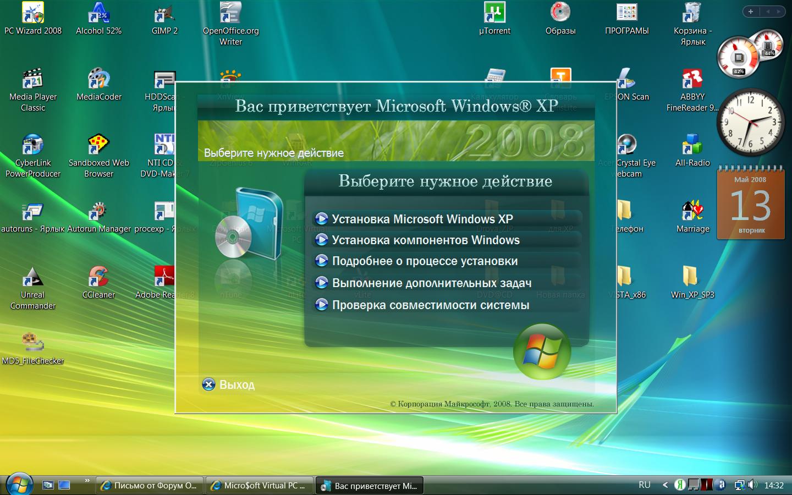Select the Unreal Commander desktop icon
792x495 pixels.
click(33, 288)
